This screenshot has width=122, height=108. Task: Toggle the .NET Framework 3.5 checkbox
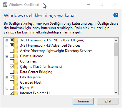[x=12, y=40]
